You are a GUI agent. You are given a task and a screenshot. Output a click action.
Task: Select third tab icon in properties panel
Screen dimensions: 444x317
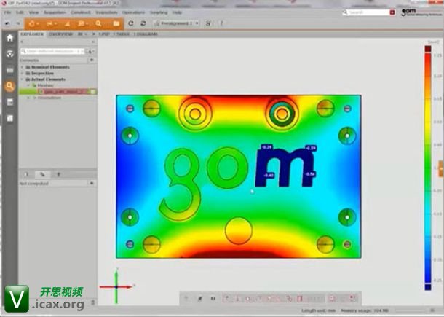pos(59,174)
